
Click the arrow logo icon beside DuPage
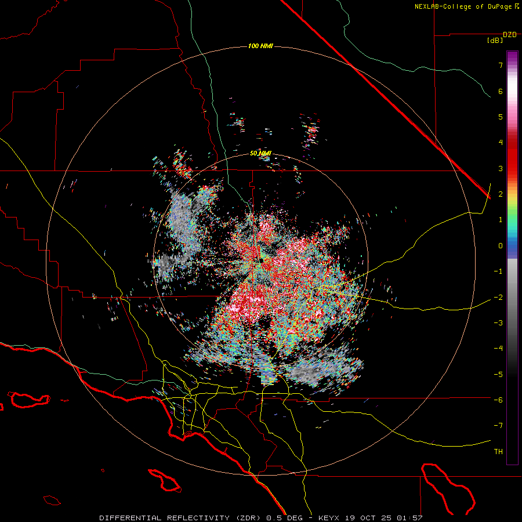point(517,6)
